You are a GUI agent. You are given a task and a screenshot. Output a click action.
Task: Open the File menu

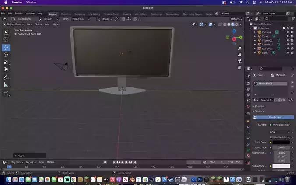(x=3, y=14)
